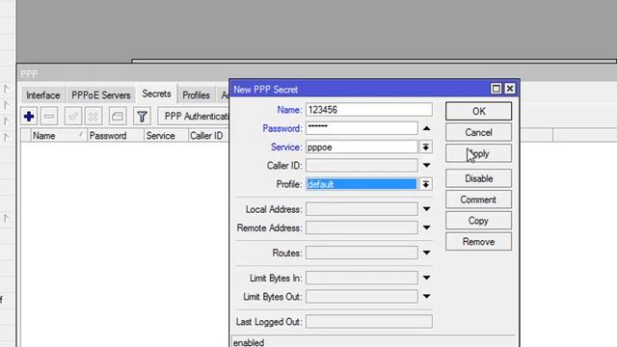Open the Profiles tab
This screenshot has width=617, height=347.
pos(196,95)
